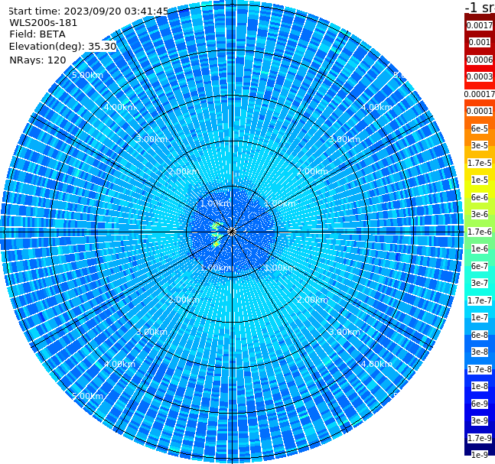Pick the dark red 0.0017 colorbar segment

[x=480, y=25]
